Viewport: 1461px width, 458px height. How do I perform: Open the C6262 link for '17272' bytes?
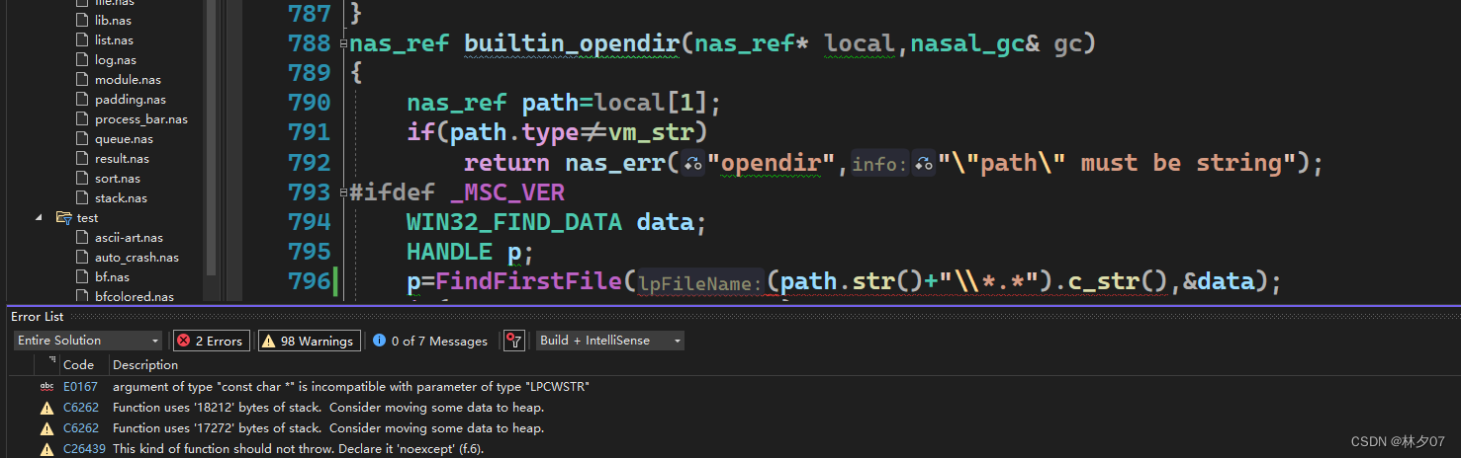click(80, 428)
